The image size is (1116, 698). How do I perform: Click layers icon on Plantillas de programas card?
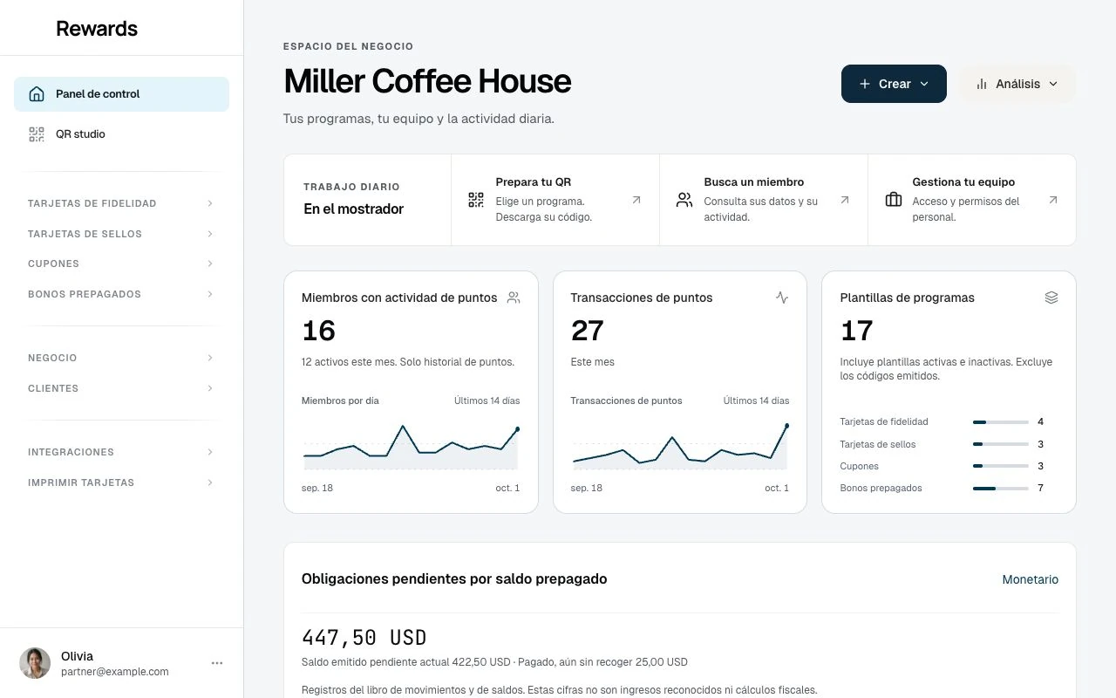point(1051,298)
